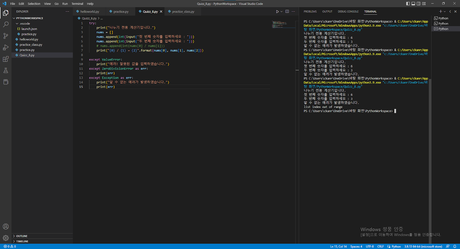Screen dimensions: 460x249
Task: Open the run button dropdown arrow
Action: point(281,11)
